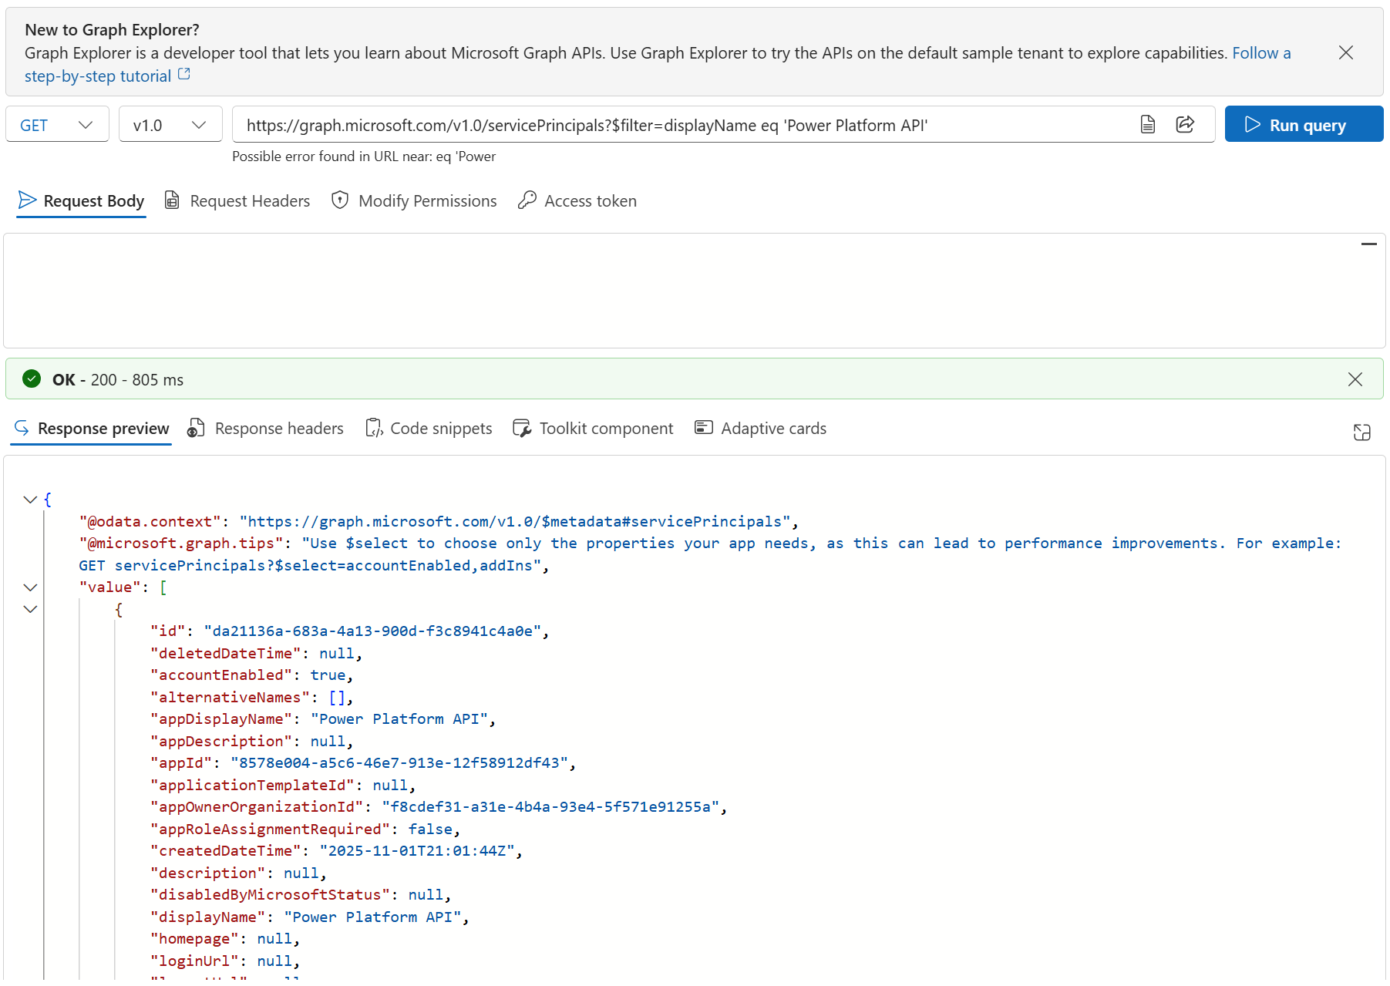The image size is (1390, 986).
Task: Switch to the Request Headers tab
Action: (237, 200)
